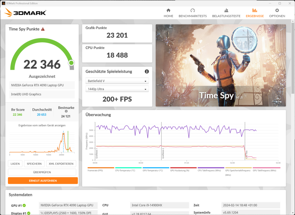Select the Benchmarktests gauge icon
295x215 pixels.
tap(193, 10)
